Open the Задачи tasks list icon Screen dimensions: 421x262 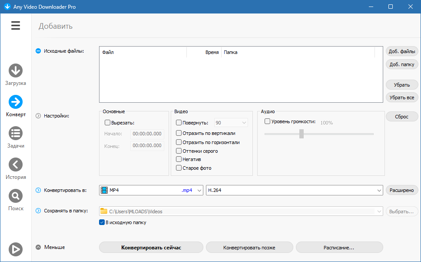(16, 133)
